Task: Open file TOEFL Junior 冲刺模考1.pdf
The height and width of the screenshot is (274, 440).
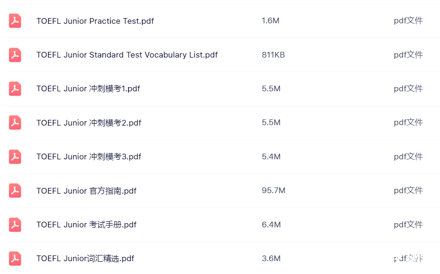Action: point(88,89)
